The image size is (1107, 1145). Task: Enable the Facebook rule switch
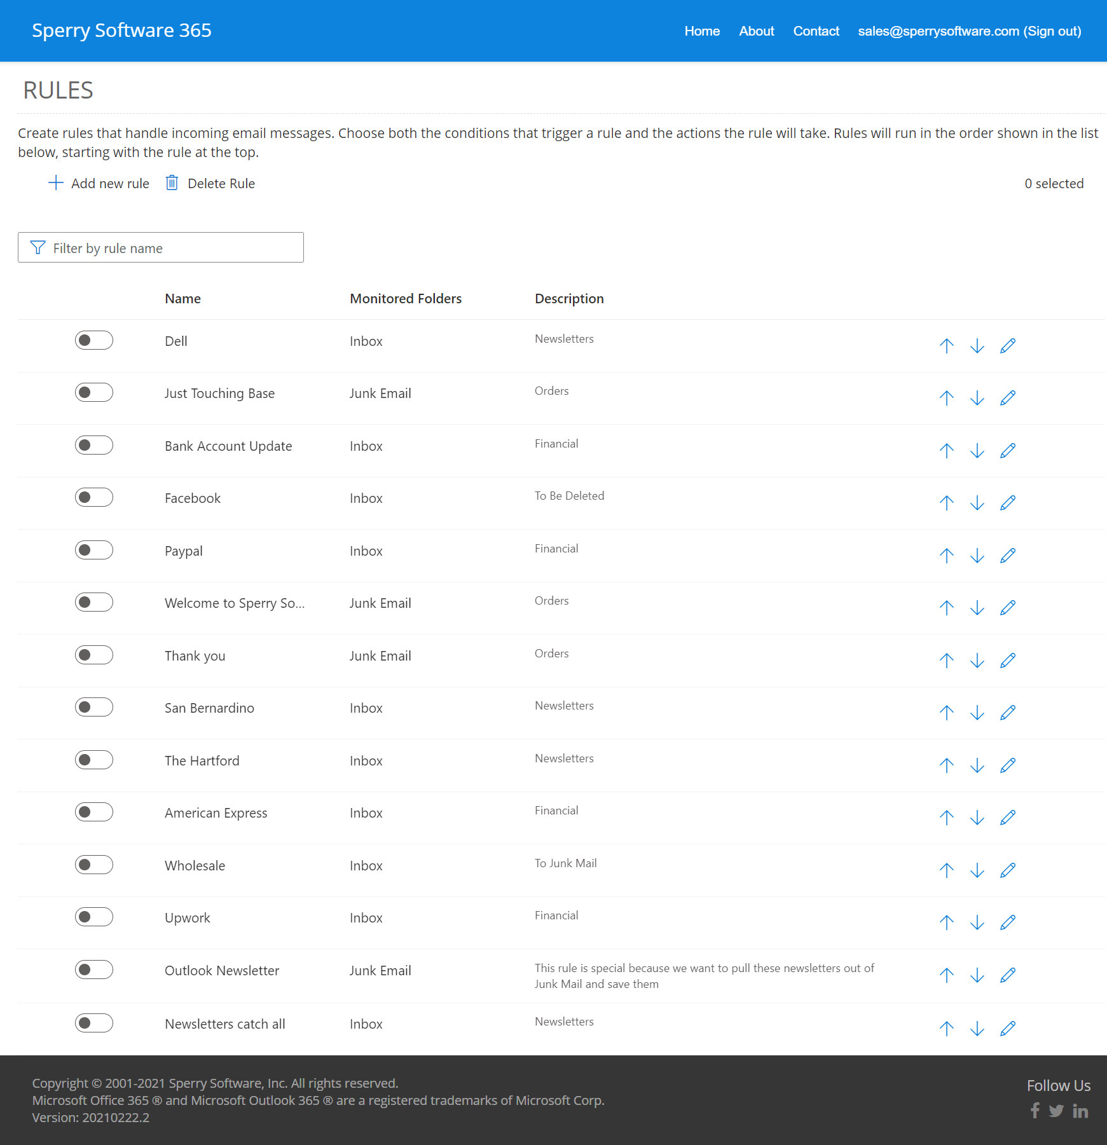pos(94,497)
